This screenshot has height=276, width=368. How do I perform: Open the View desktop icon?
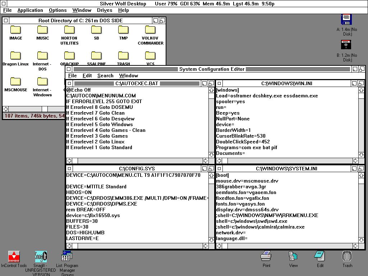(x=293, y=256)
